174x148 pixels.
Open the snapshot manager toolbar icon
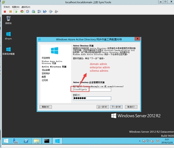pos(39,11)
